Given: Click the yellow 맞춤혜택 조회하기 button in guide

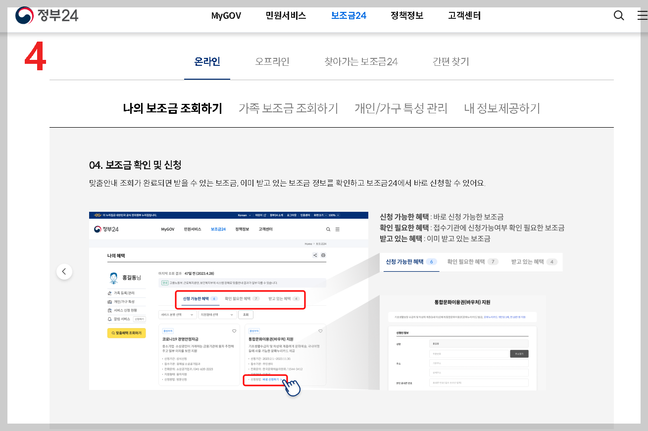Looking at the screenshot, I should click(126, 333).
